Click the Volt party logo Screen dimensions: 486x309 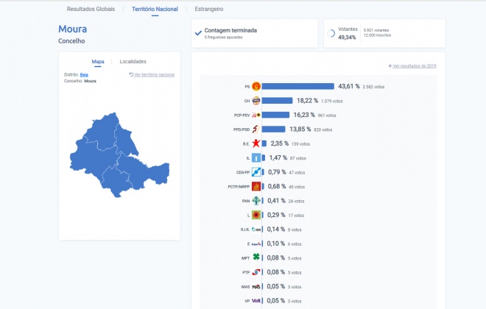pos(256,300)
